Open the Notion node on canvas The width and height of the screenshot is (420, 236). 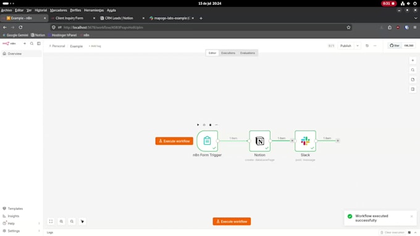coord(259,141)
